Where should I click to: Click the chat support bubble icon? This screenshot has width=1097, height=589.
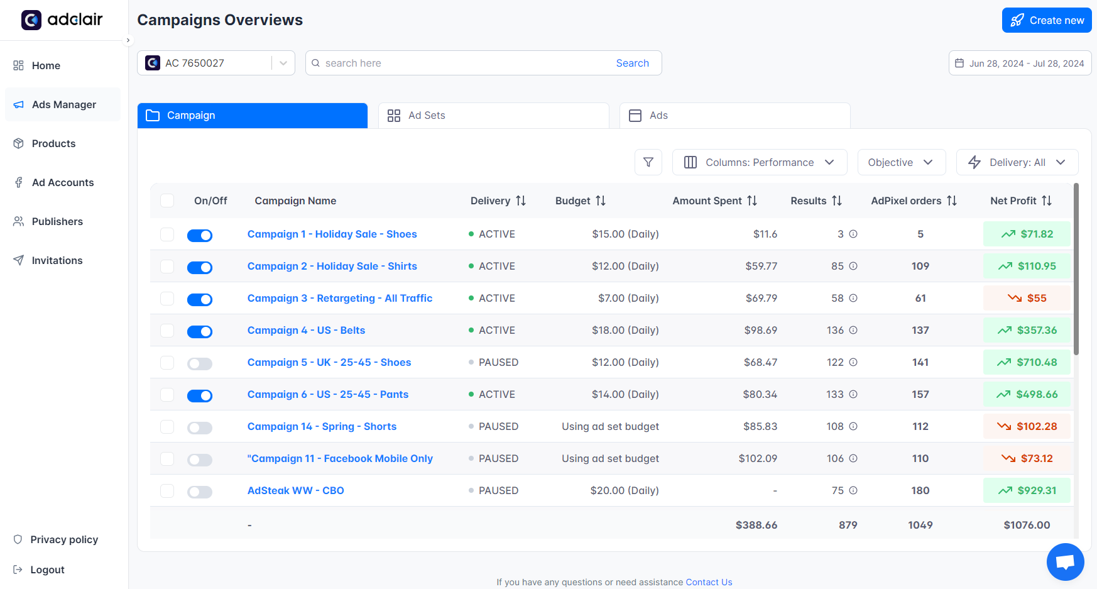tap(1065, 561)
